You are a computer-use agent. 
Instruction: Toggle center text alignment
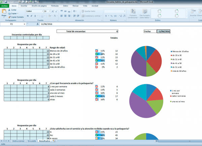(x=65, y=16)
